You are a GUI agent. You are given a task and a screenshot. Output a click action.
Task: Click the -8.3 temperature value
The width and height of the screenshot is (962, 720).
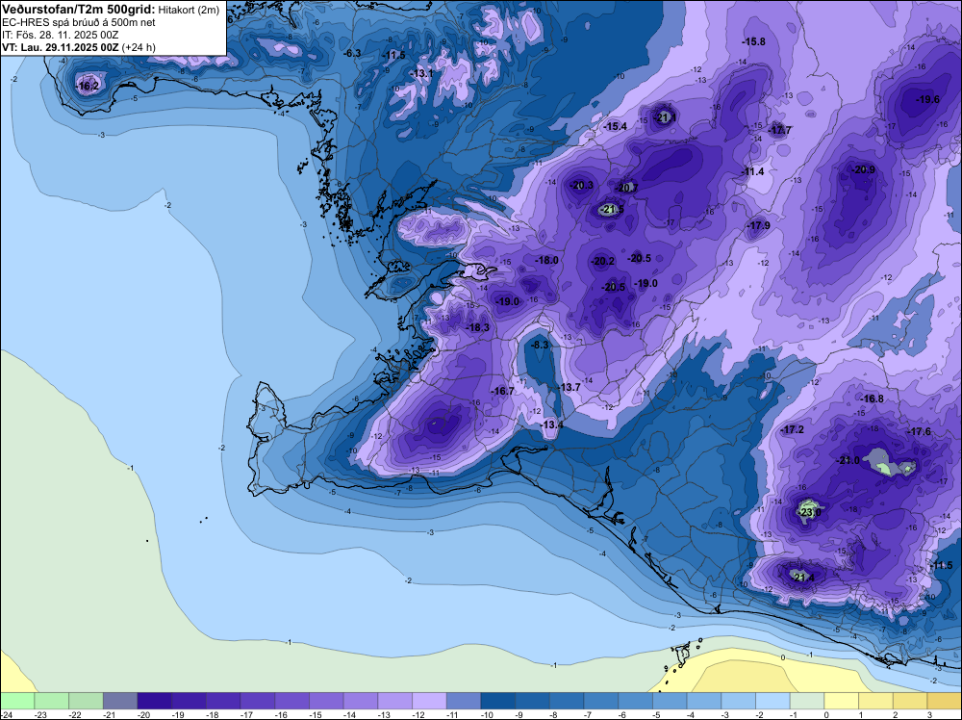tap(540, 346)
